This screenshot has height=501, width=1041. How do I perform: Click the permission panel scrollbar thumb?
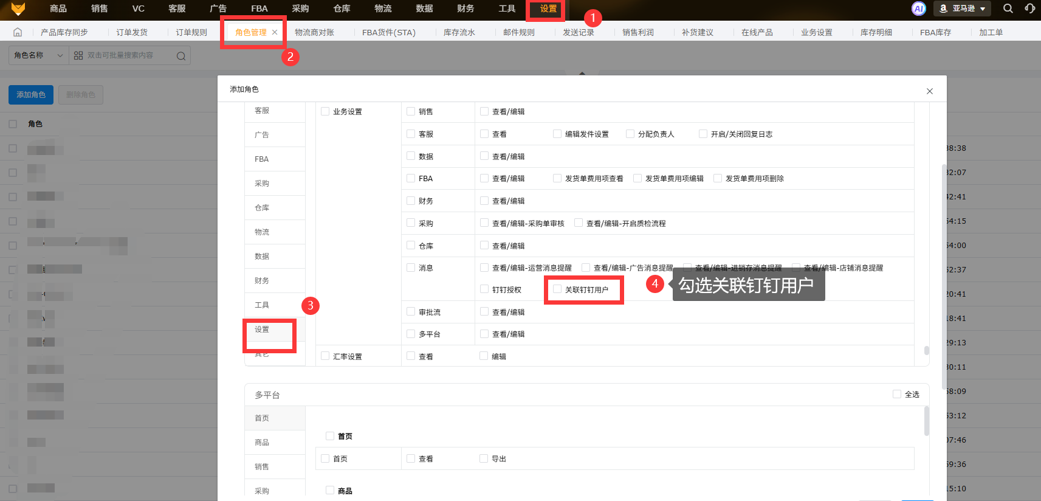926,350
